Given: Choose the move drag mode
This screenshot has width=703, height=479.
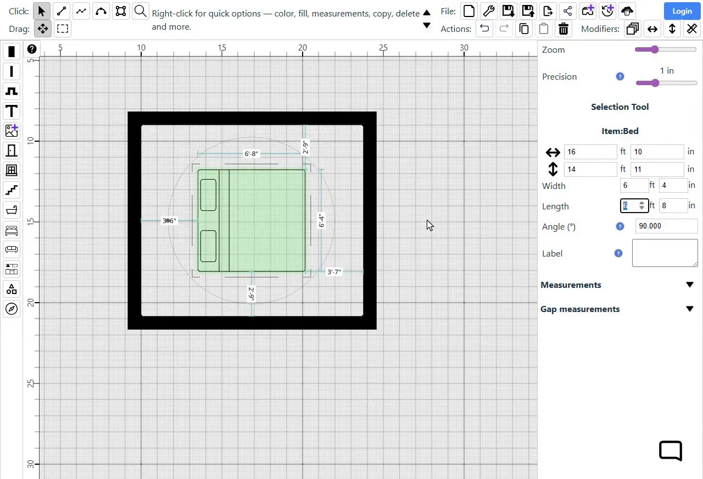Looking at the screenshot, I should (x=42, y=29).
